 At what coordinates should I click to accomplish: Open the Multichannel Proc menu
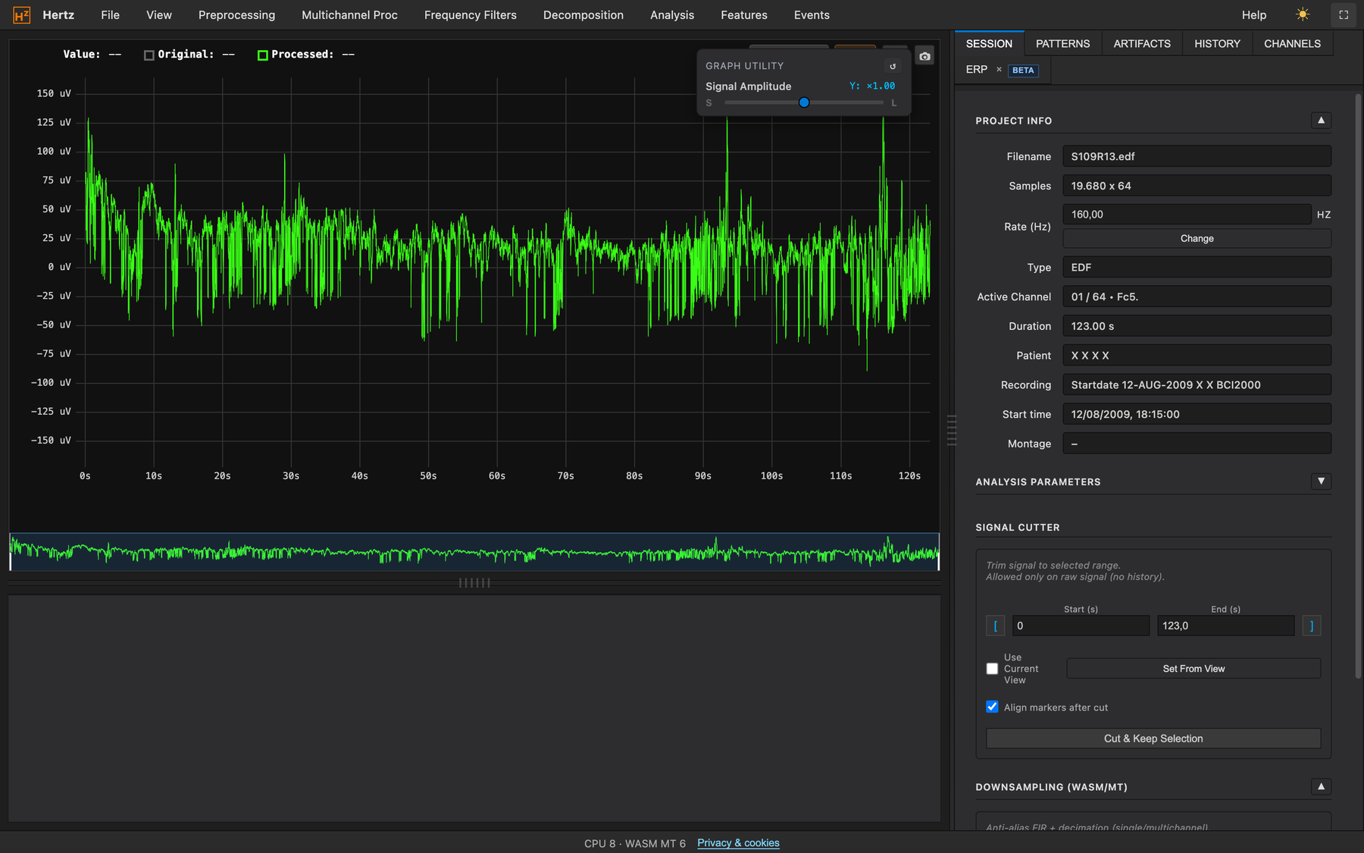[x=349, y=15]
